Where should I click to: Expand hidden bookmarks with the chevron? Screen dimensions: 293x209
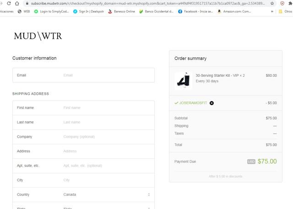[x=272, y=11]
